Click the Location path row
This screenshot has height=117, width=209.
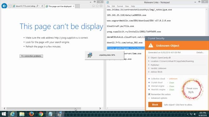click(172, 61)
